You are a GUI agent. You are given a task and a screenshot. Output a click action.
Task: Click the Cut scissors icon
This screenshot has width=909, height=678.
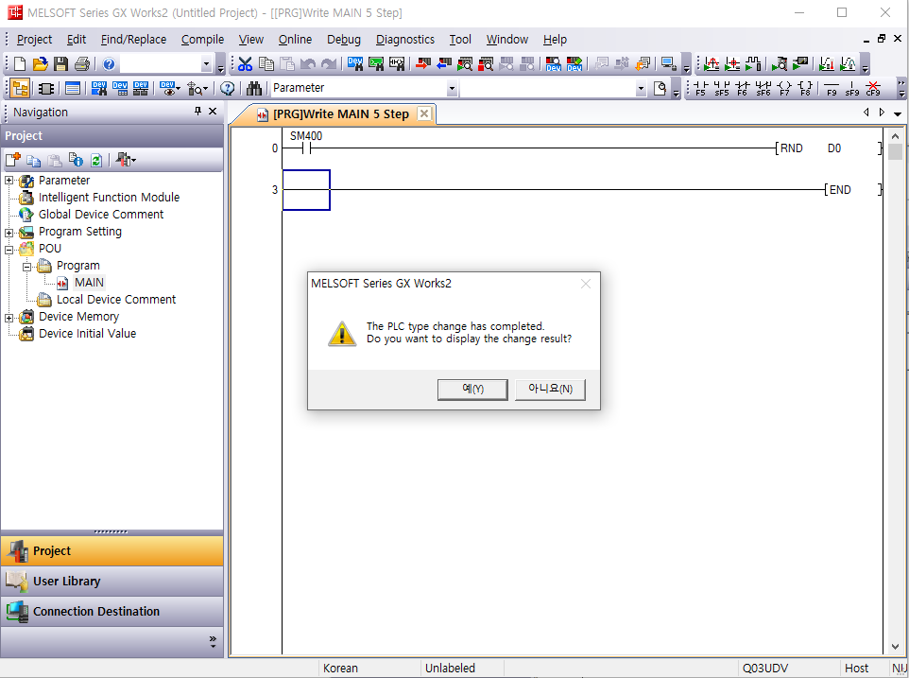point(245,63)
